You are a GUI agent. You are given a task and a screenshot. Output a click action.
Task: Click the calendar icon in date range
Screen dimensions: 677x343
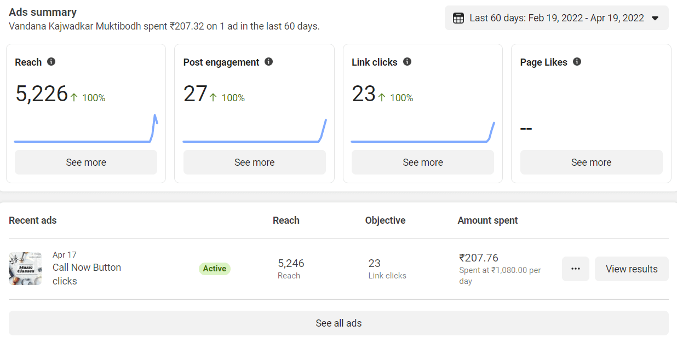coord(458,18)
